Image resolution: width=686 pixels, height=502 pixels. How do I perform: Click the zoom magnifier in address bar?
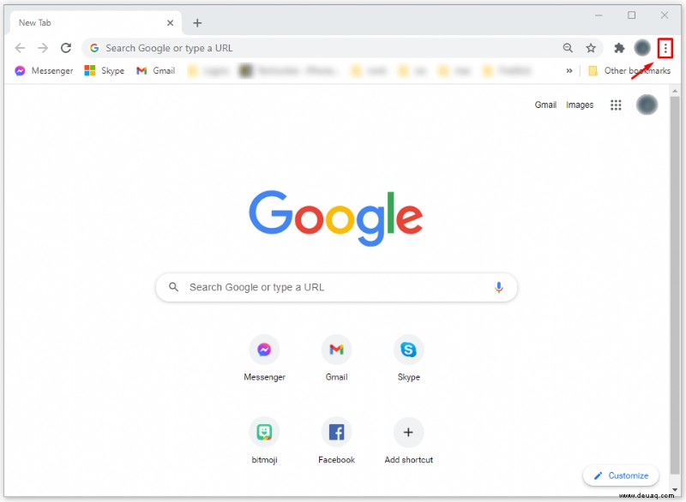[x=568, y=48]
